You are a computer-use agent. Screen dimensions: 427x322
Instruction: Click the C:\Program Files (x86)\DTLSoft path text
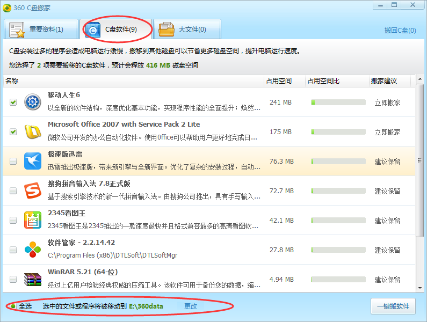(x=112, y=255)
